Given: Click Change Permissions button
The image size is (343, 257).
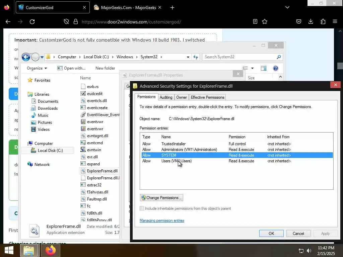Looking at the screenshot, I should click(161, 197).
